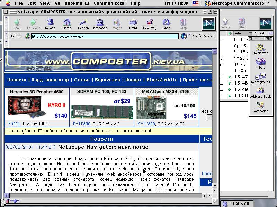Open Security info icon
277x207 pixels.
pyautogui.click(x=150, y=24)
